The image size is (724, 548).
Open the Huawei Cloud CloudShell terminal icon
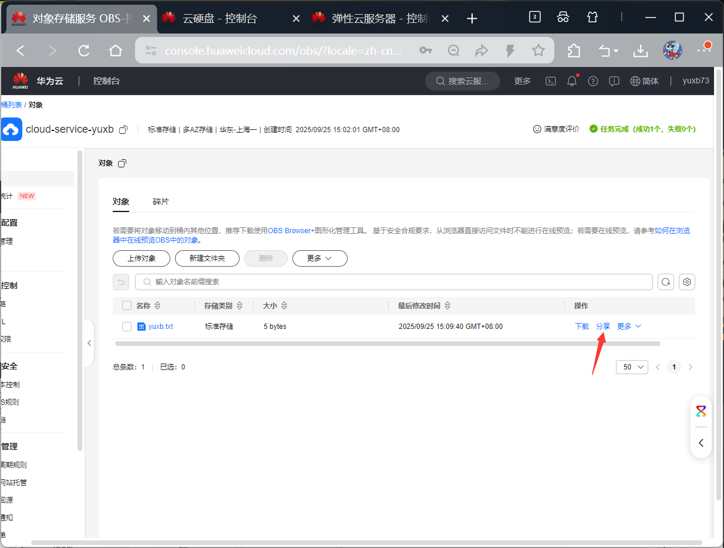tap(551, 81)
